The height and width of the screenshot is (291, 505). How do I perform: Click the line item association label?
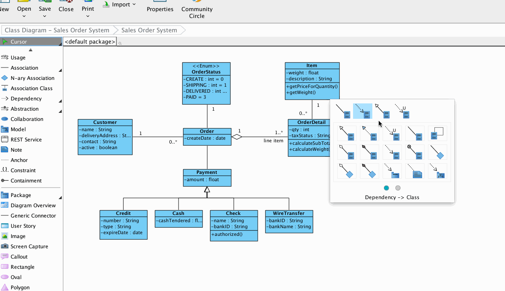[273, 141]
